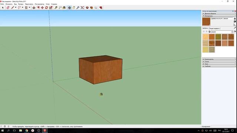Click the current material preview swatch
This screenshot has height=133, width=237.
[206, 21]
